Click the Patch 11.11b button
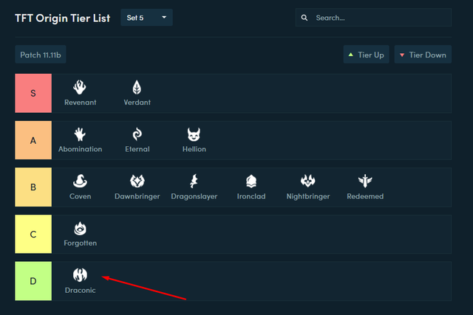The width and height of the screenshot is (473, 315). 41,55
